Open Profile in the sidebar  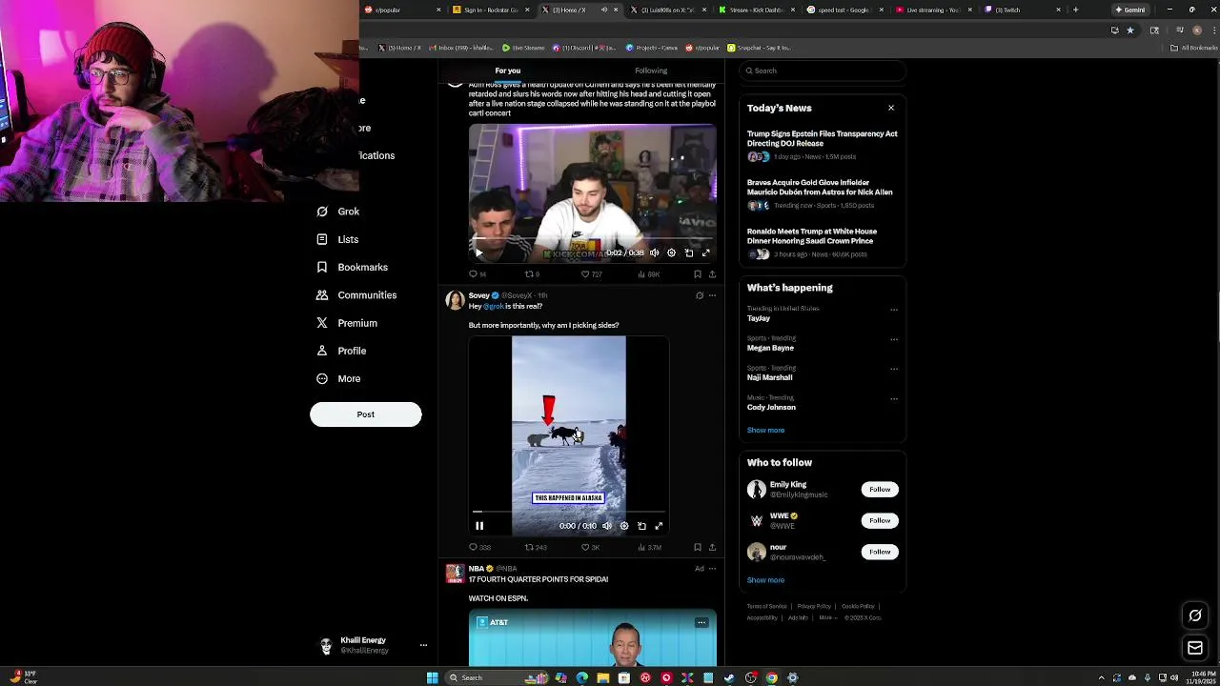coord(341,351)
